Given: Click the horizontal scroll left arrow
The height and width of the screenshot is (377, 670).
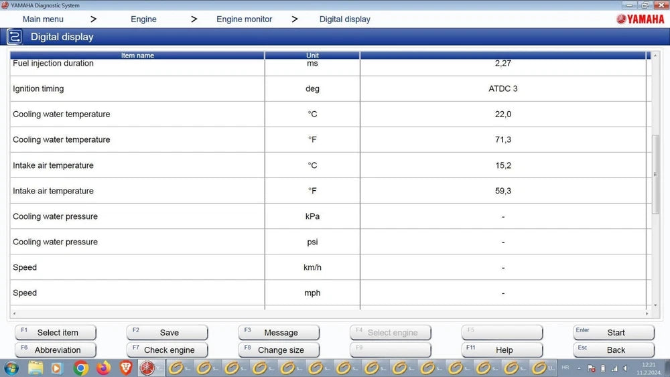Looking at the screenshot, I should 15,313.
